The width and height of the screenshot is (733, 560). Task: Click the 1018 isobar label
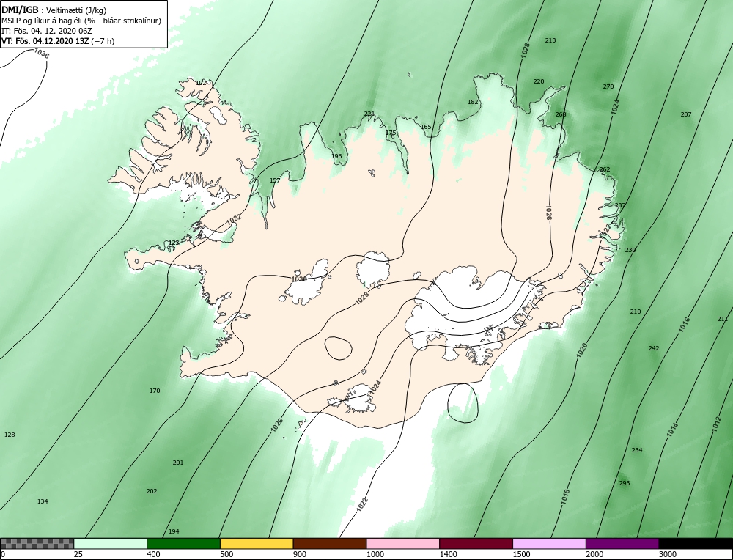pyautogui.click(x=565, y=497)
